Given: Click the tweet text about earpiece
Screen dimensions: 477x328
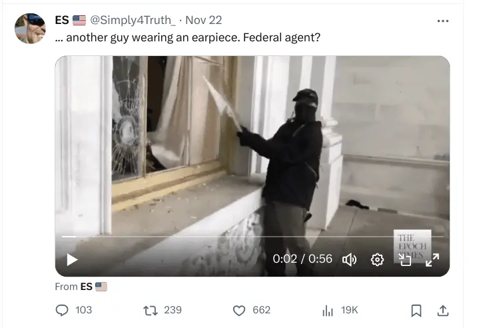Looking at the screenshot, I should (x=188, y=37).
